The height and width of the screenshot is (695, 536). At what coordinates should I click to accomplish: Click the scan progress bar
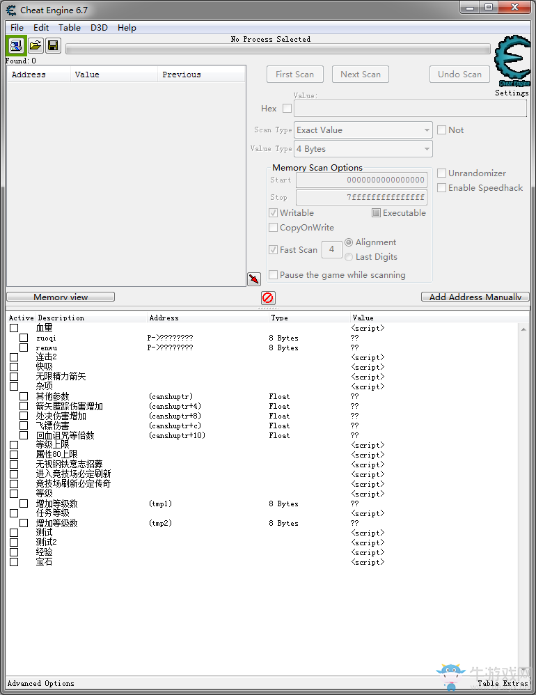(x=278, y=49)
